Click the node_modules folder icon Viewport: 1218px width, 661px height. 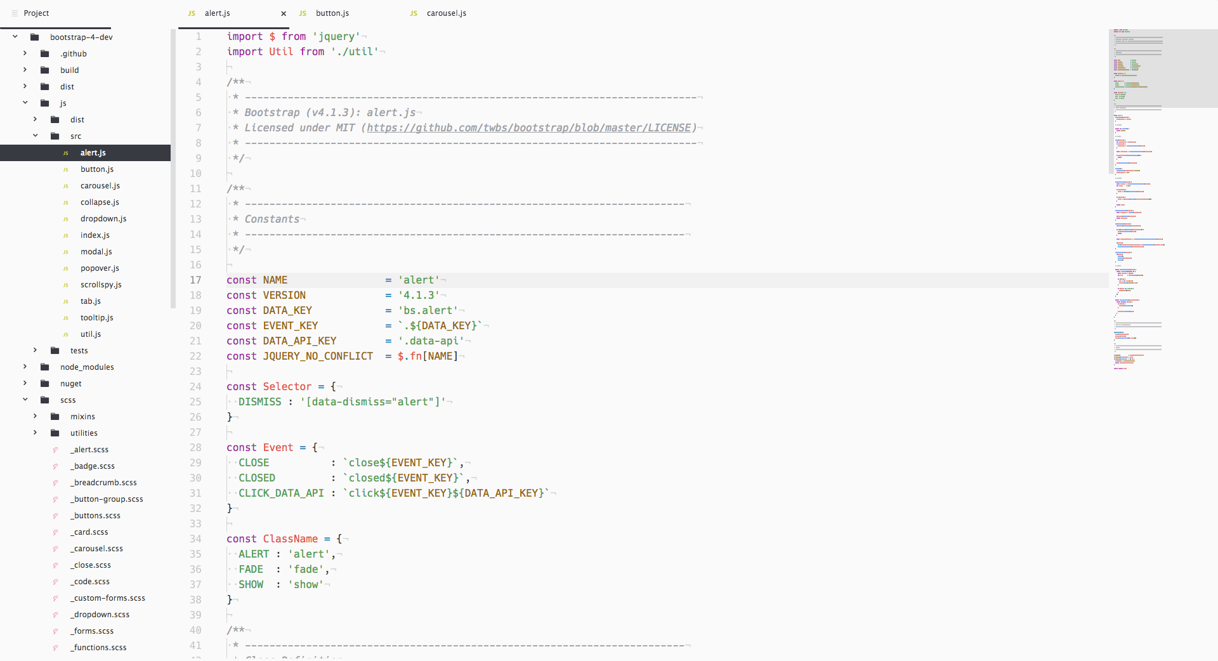coord(45,367)
